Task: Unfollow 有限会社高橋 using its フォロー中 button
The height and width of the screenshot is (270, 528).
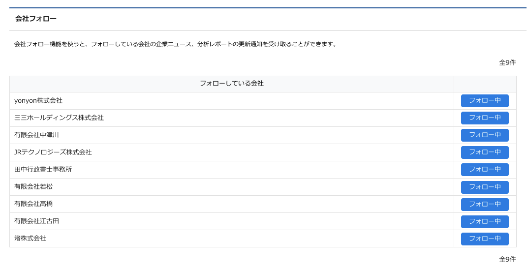Action: [485, 205]
